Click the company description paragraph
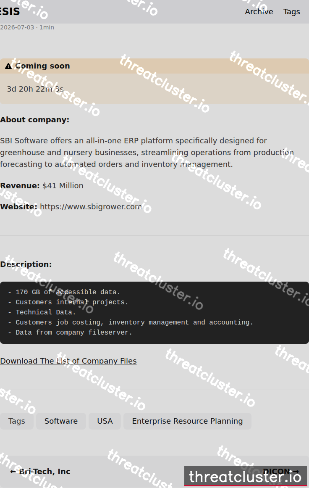Screen dimensions: 309x488 [x=147, y=153]
